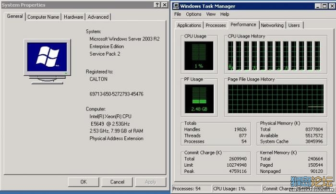Image resolution: width=336 pixels, height=194 pixels.
Task: Open the File menu in Task Manager
Action: tap(178, 14)
